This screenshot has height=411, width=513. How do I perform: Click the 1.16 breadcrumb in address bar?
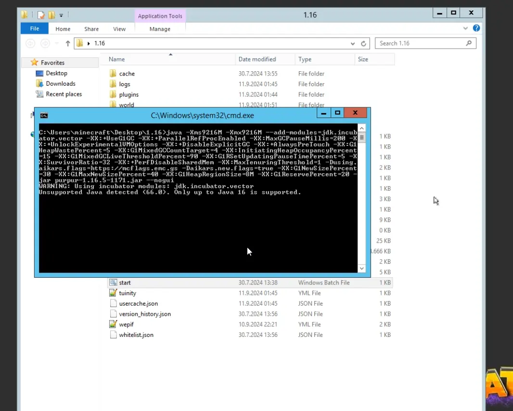point(100,43)
